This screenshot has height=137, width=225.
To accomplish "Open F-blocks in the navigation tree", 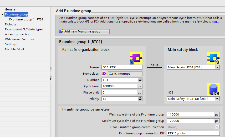I will [x=11, y=24].
